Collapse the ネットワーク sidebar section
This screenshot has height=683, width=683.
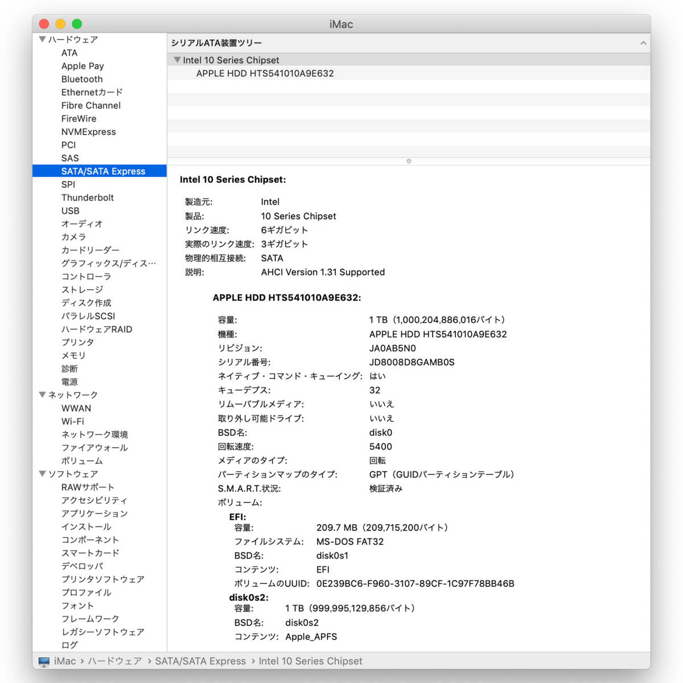(x=42, y=394)
